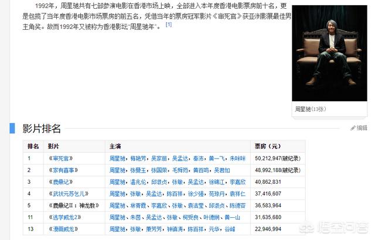Click 吴孟达 in the 审死官 row
This screenshot has width=375, height=240.
(180, 159)
